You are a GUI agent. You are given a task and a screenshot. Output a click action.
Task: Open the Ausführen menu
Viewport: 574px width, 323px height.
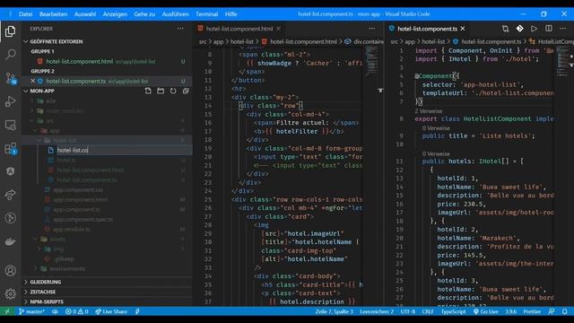(x=175, y=14)
